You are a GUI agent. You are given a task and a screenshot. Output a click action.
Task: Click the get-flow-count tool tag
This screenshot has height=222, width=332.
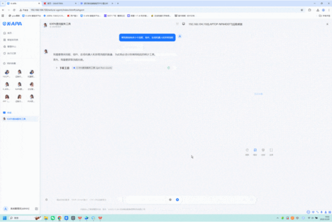tap(98, 68)
